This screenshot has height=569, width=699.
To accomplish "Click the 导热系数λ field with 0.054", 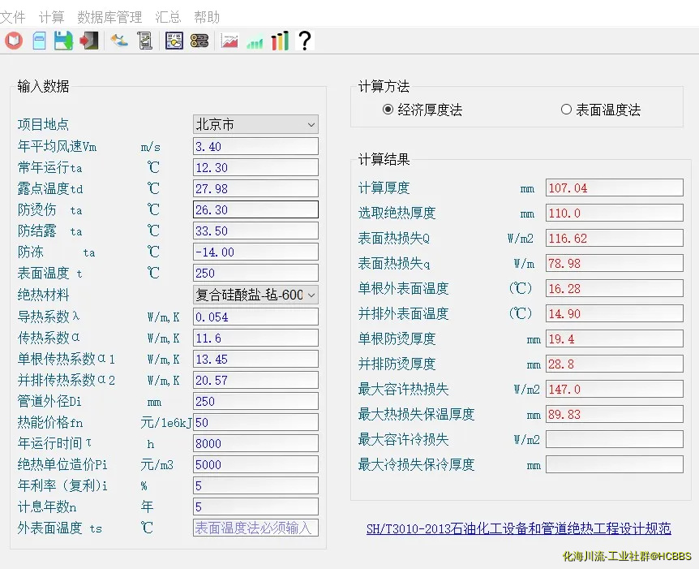I will coord(256,317).
